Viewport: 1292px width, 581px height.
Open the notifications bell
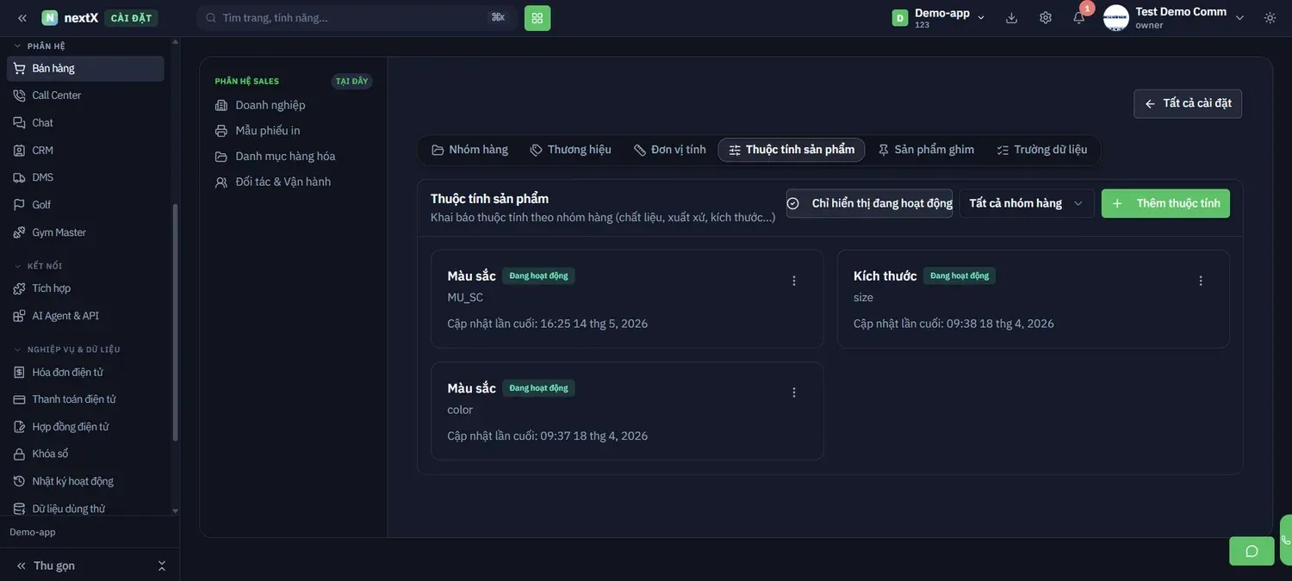[1079, 18]
